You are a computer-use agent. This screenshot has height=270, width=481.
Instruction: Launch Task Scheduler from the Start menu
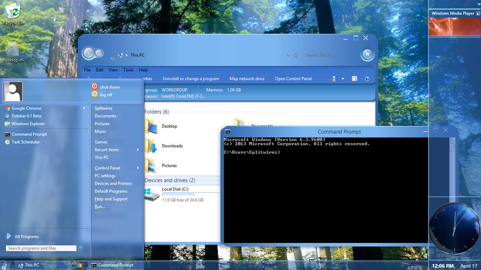coord(25,142)
